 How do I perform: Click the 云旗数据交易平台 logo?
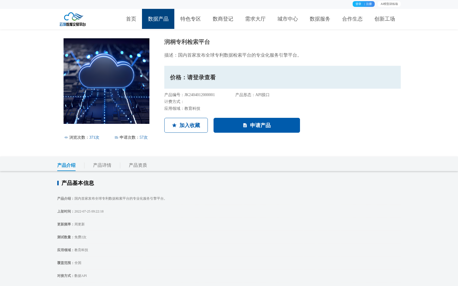click(73, 19)
